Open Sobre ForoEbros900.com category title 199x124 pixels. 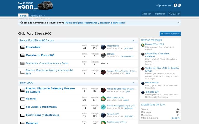[37, 40]
